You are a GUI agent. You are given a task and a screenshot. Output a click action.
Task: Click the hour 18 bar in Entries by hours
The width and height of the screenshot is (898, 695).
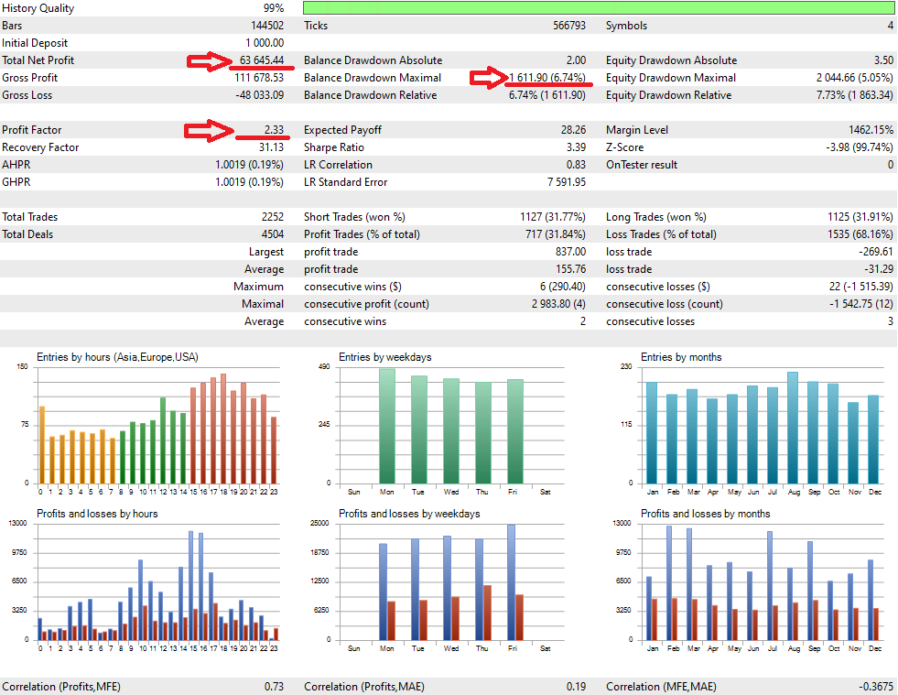coord(223,429)
